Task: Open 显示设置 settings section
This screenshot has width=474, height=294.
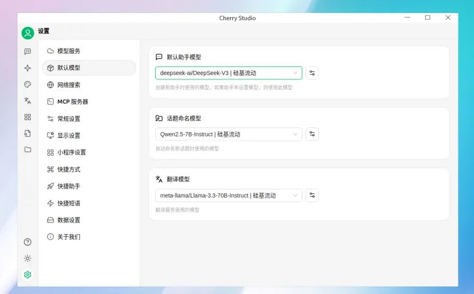Action: pos(89,135)
